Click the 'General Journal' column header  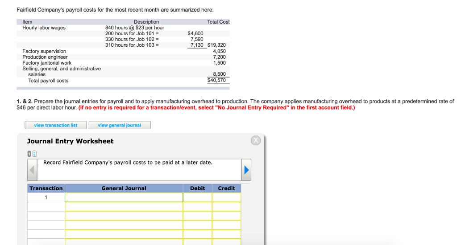(x=124, y=188)
